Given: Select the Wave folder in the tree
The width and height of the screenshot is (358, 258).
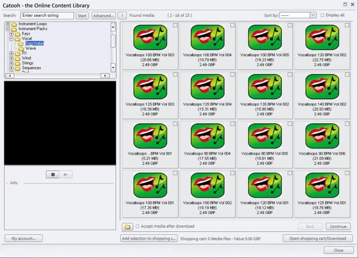Looking at the screenshot, I should pyautogui.click(x=31, y=48).
